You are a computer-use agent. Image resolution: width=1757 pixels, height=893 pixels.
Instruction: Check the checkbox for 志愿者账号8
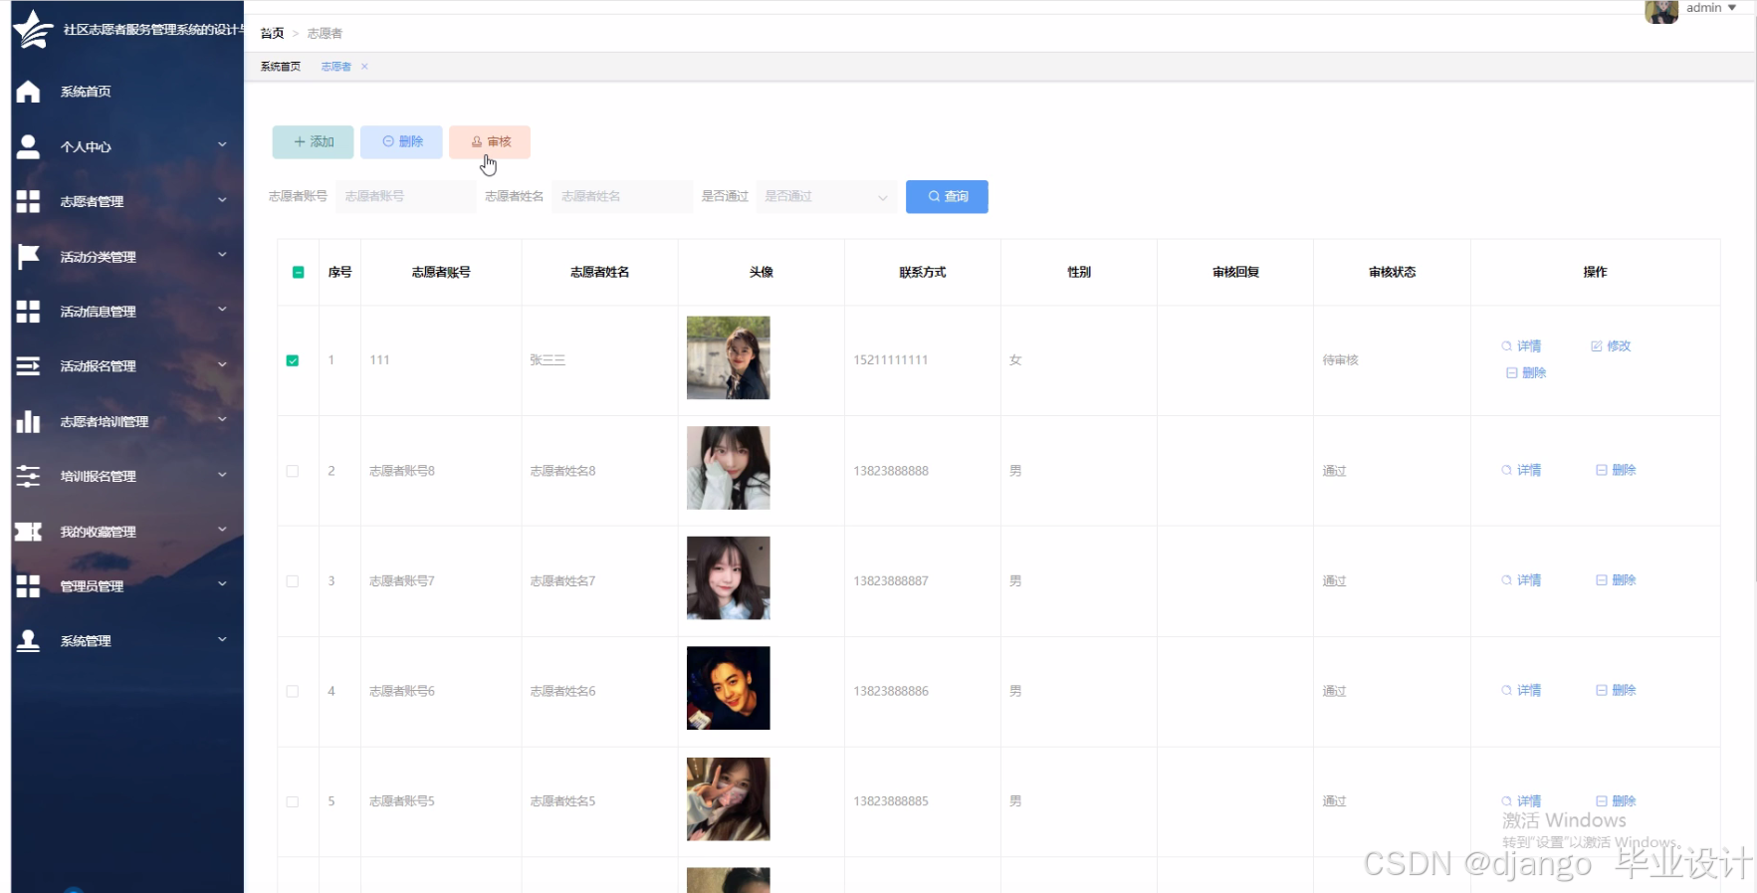pyautogui.click(x=292, y=471)
